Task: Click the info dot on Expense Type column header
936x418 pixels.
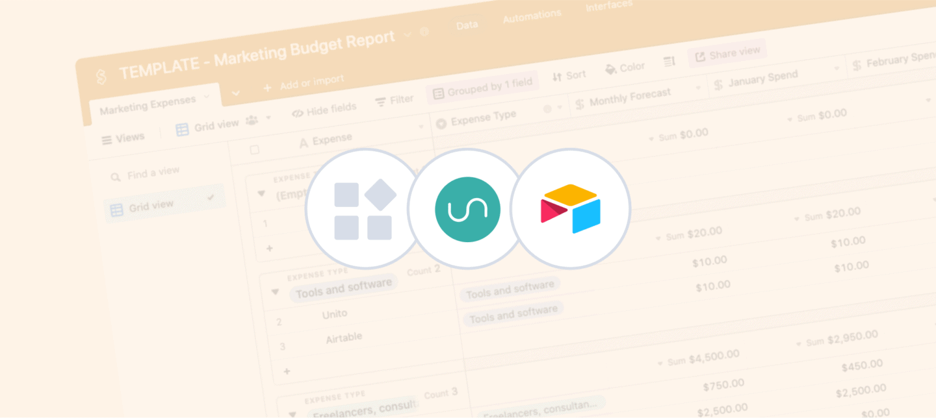Action: pos(547,109)
